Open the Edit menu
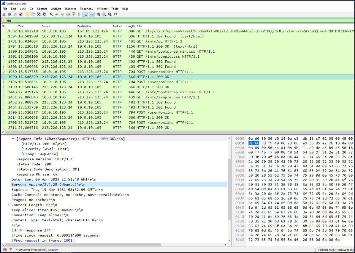355x253 pixels. [14, 9]
